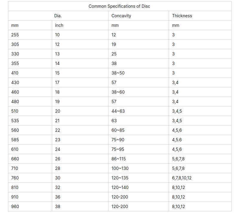
Task: Select the 255 mm diameter cell
Action: 15,35
